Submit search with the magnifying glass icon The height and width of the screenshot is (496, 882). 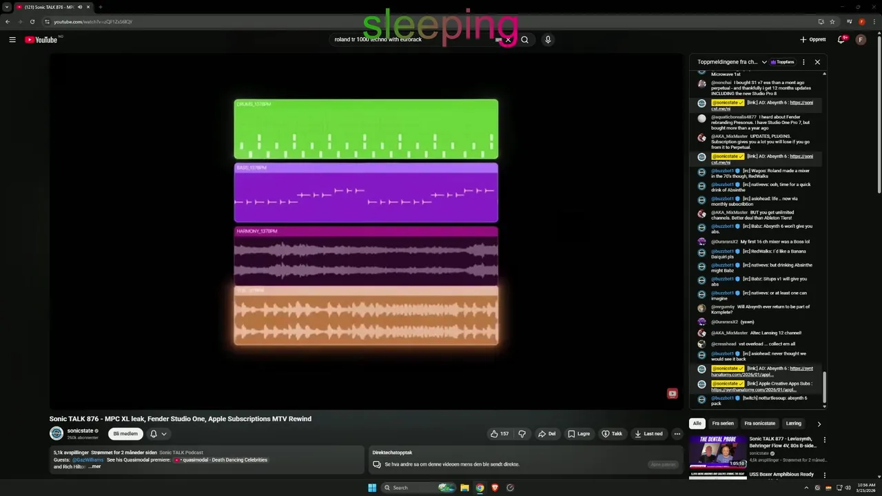[x=524, y=39]
